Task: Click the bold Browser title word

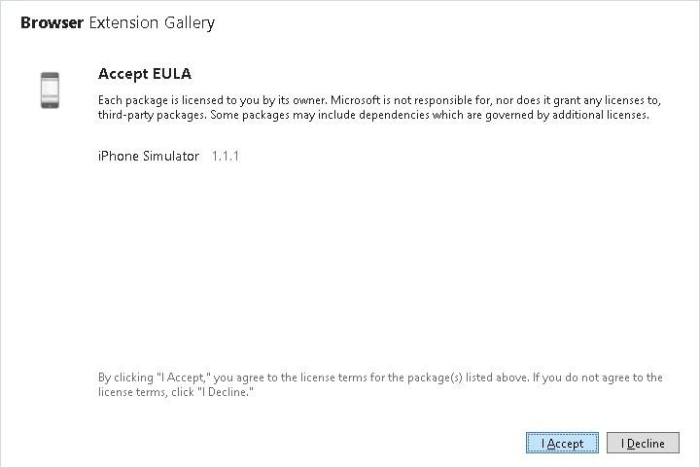Action: [x=52, y=22]
